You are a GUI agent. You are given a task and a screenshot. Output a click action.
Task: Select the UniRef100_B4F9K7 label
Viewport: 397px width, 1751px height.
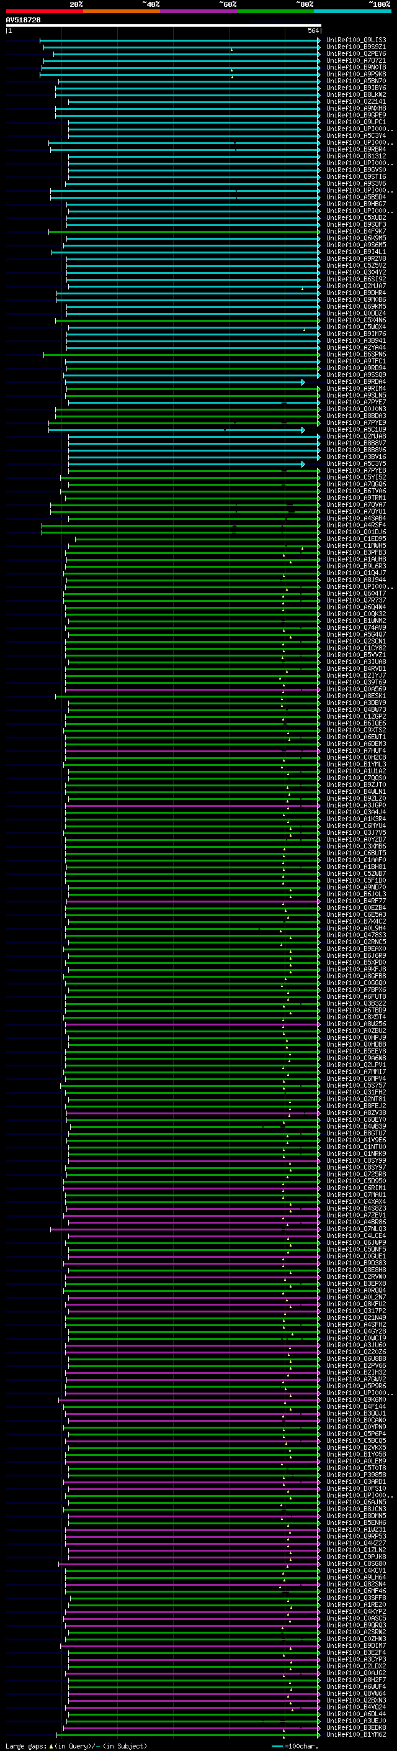pos(356,231)
